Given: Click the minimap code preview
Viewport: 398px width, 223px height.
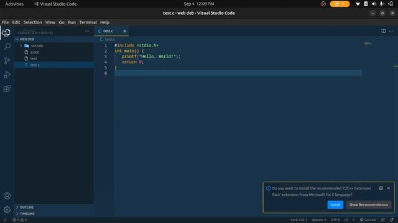Looking at the screenshot, I should (368, 44).
